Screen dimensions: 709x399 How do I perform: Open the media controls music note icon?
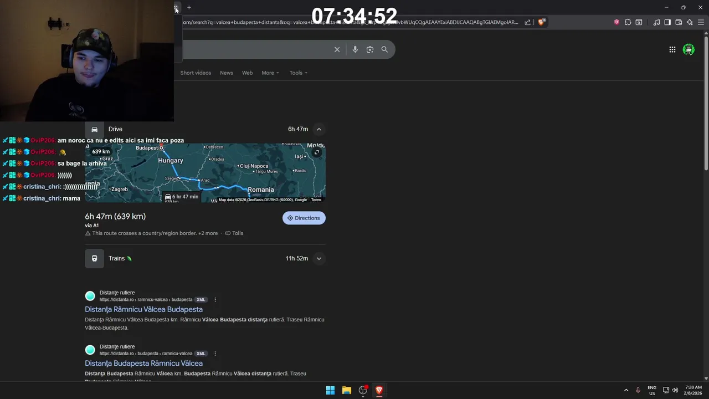pos(656,22)
